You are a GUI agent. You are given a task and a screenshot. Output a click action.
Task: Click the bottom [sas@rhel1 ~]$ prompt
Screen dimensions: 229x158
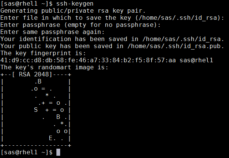(27, 152)
